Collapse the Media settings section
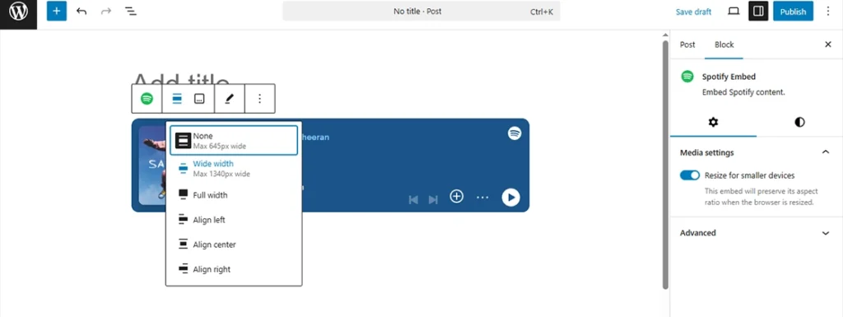The height and width of the screenshot is (317, 843). point(756,152)
